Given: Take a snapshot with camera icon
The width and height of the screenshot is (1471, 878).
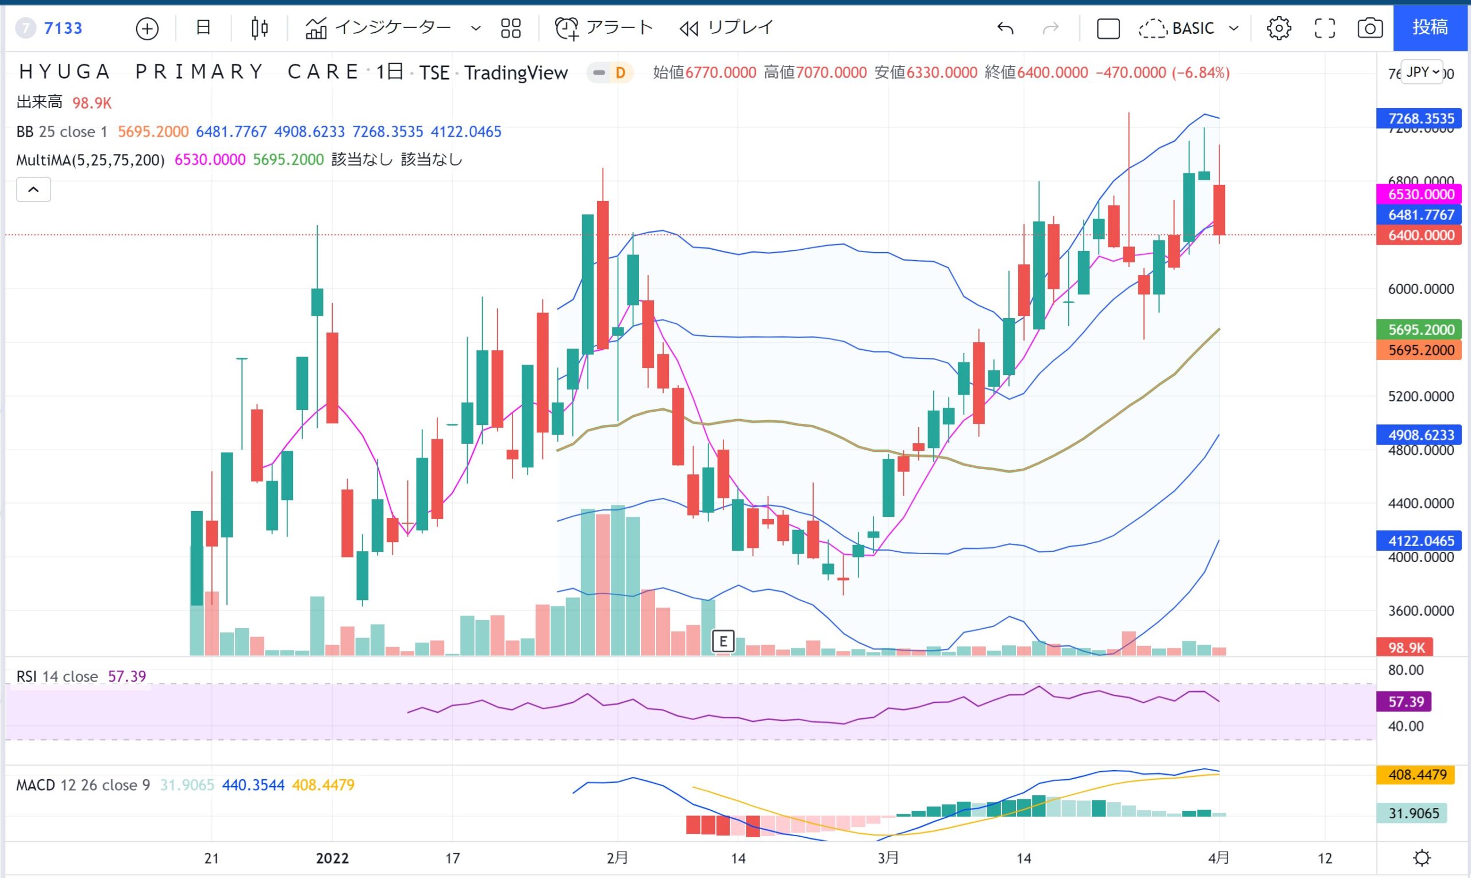Looking at the screenshot, I should coord(1370,28).
